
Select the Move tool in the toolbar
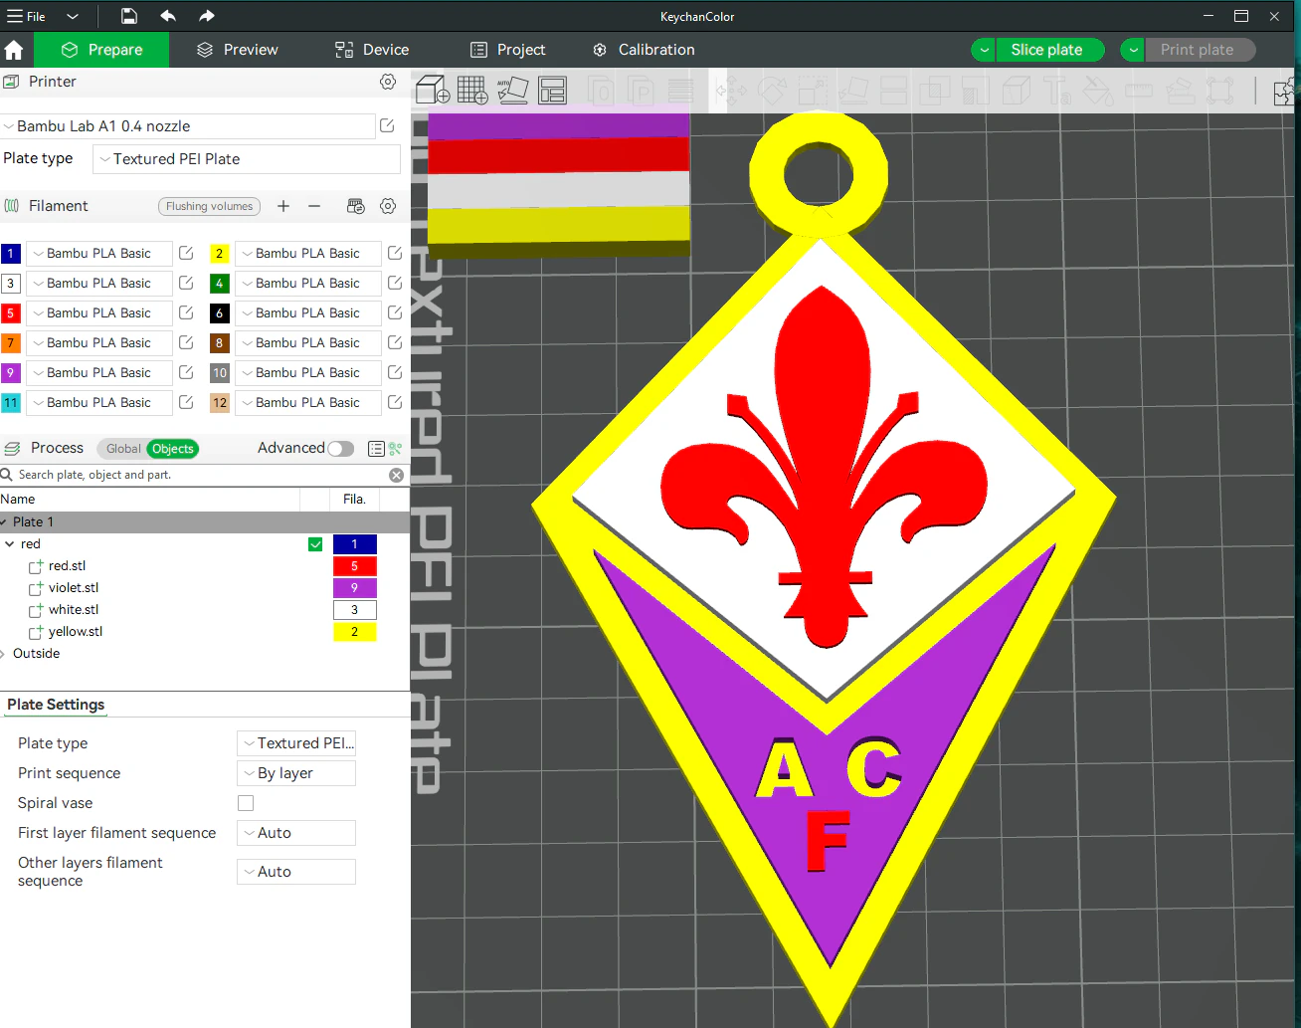click(731, 92)
